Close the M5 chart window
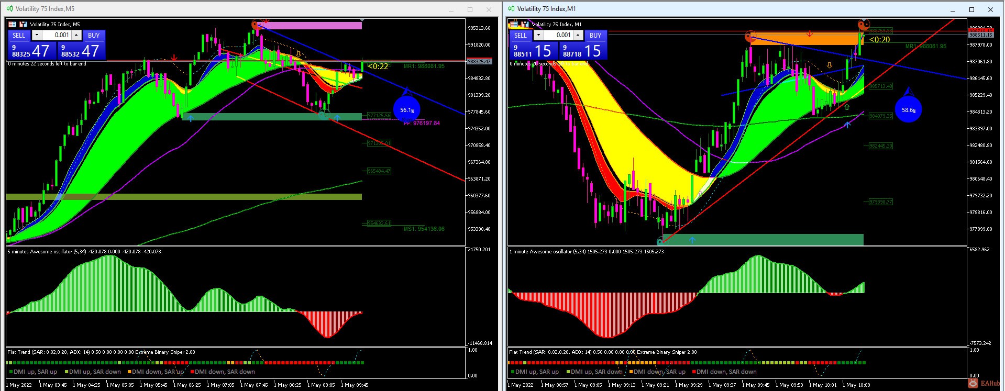Viewport: 1005px width, 391px height. point(489,9)
